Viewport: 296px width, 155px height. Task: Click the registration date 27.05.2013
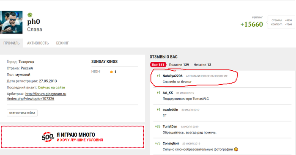pyautogui.click(x=48, y=81)
